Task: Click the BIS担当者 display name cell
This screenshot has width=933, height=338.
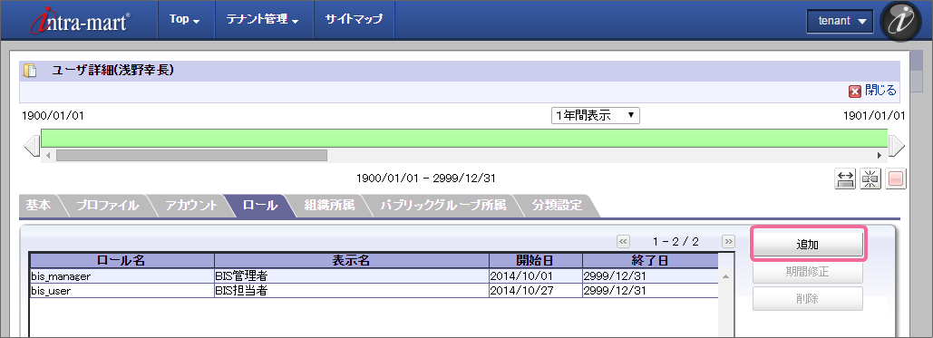Action: coord(352,291)
